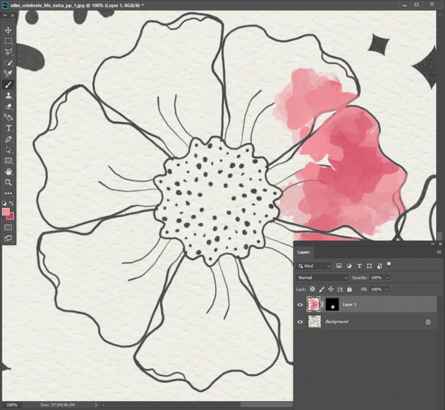The image size is (445, 410).
Task: Select the Clone Stamp tool
Action: tap(8, 96)
